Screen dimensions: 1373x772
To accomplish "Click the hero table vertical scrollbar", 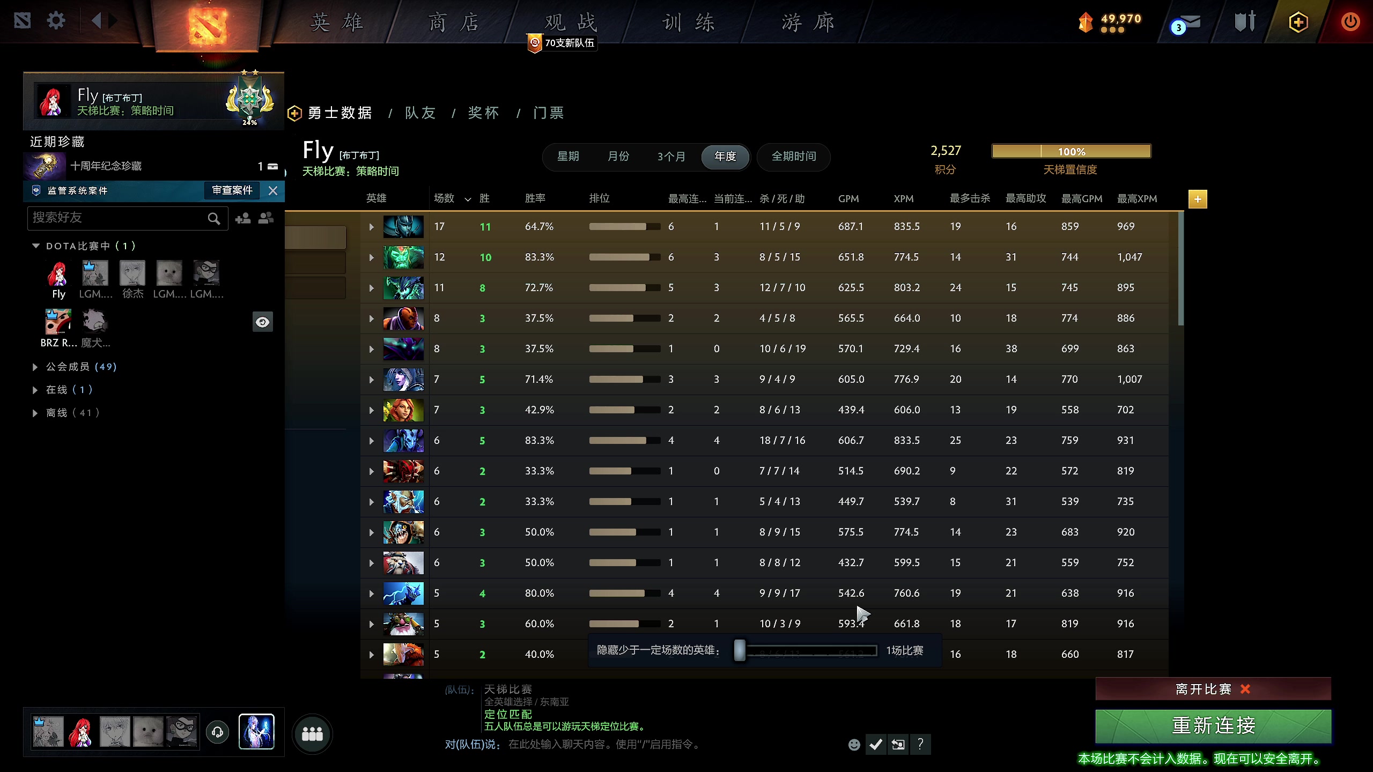I will 1180,268.
